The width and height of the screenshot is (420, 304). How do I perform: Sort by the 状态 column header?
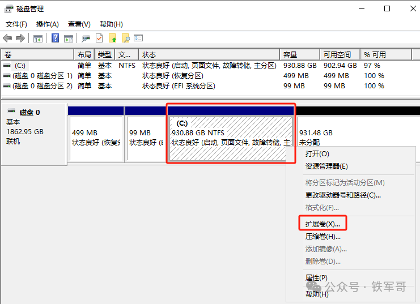(x=209, y=55)
